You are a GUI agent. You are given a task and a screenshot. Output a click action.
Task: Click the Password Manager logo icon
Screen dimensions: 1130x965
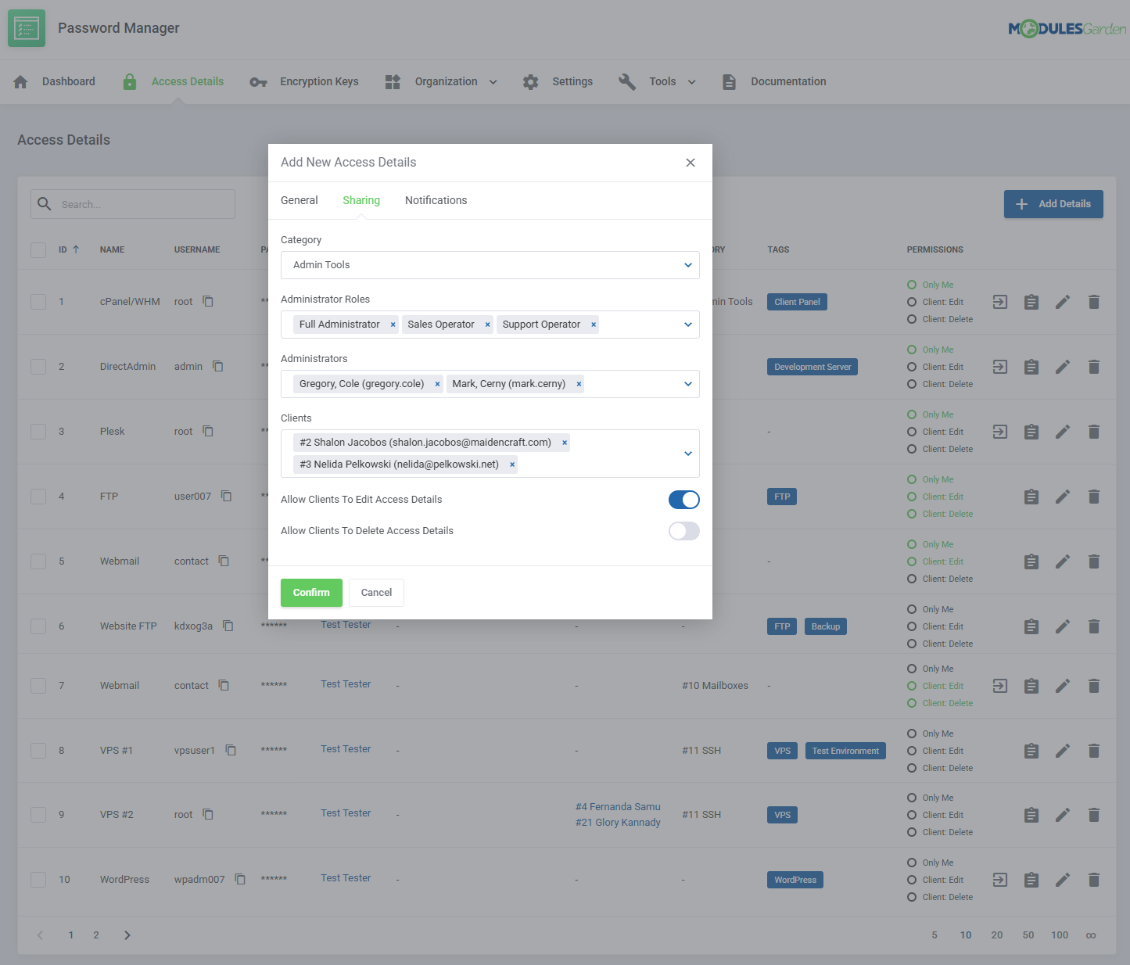(27, 28)
